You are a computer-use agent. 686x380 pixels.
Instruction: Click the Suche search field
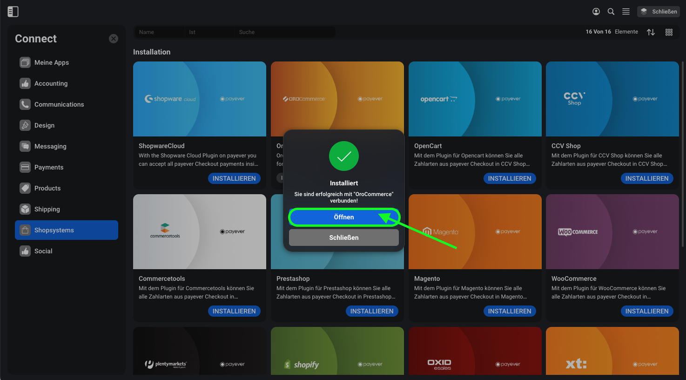[x=285, y=32]
